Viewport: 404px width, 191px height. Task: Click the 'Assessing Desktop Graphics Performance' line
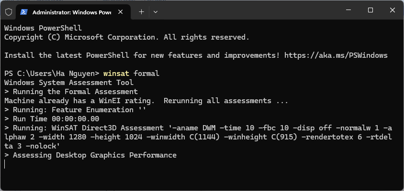coord(94,155)
